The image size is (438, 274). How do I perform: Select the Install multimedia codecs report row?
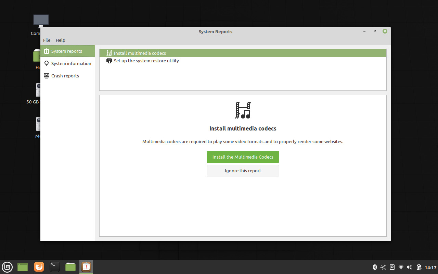pos(243,53)
